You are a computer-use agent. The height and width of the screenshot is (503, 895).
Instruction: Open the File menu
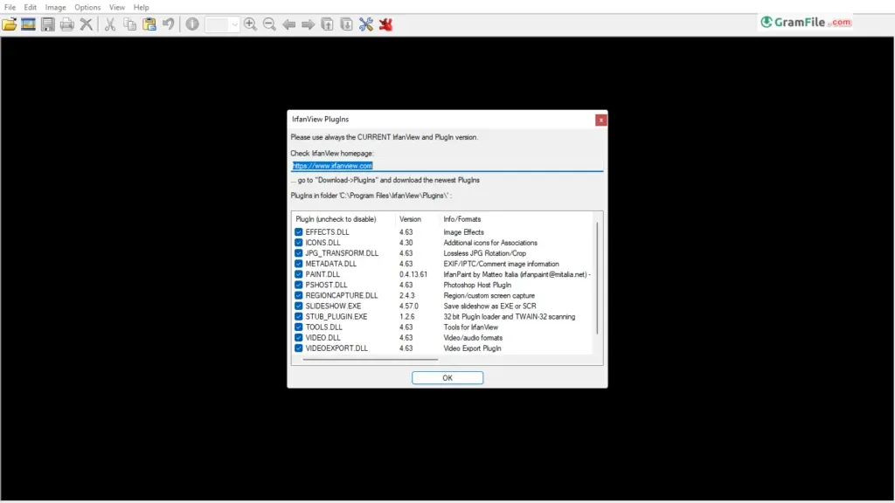pos(10,7)
